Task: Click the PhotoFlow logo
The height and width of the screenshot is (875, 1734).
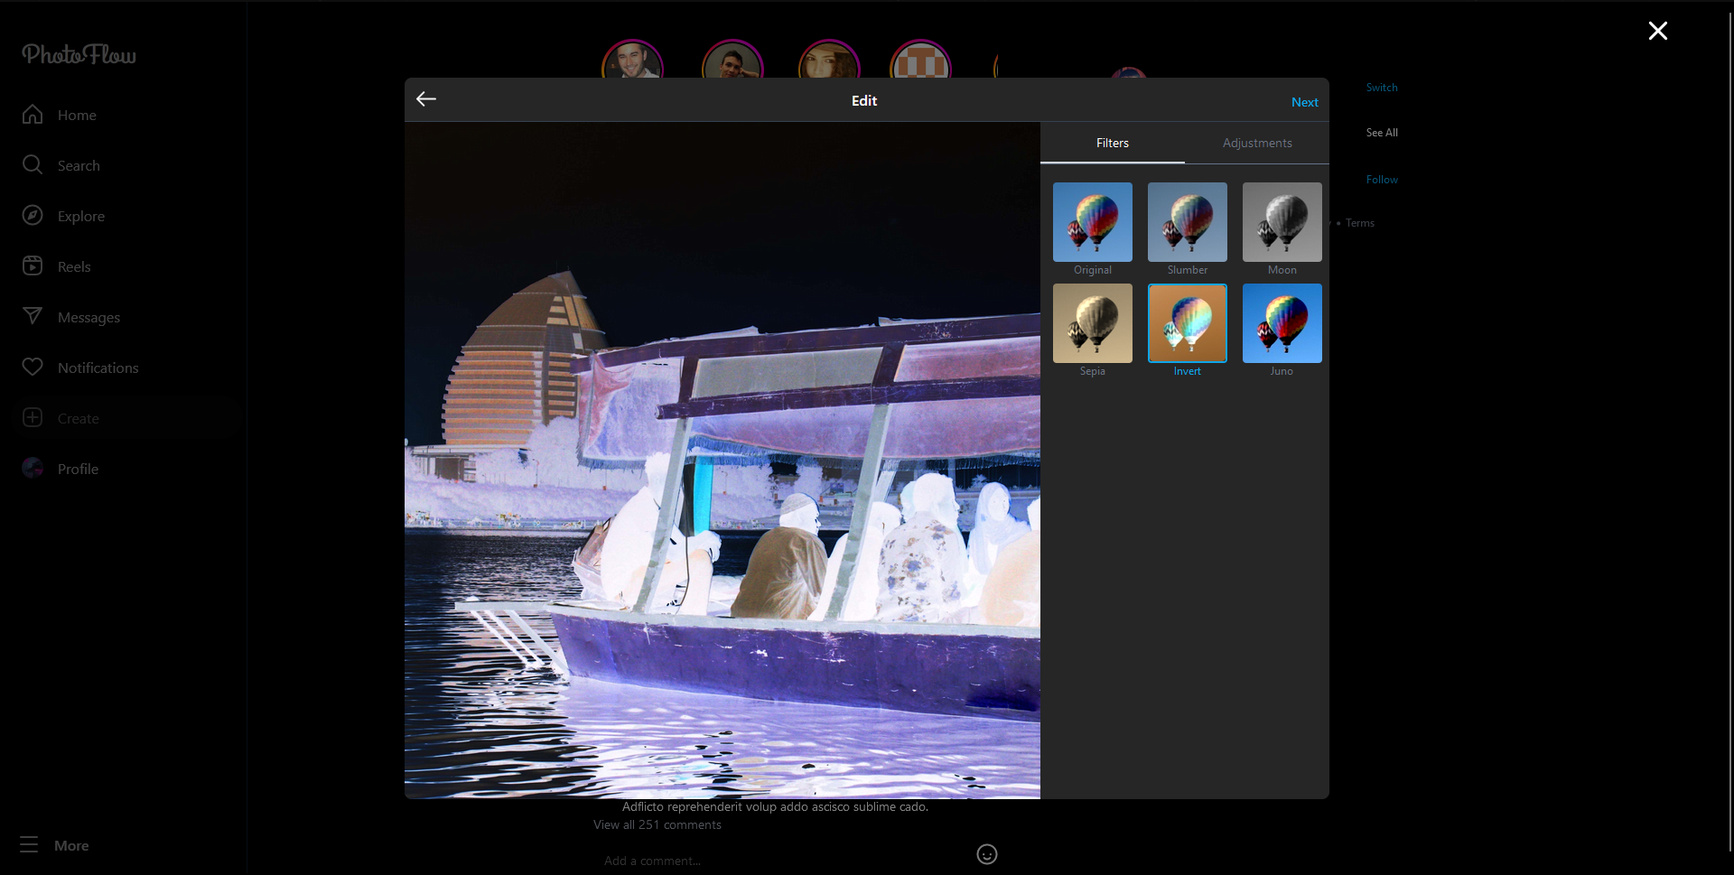Action: coord(79,55)
